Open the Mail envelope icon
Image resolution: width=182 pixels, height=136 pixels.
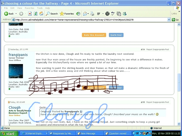pos(85,14)
